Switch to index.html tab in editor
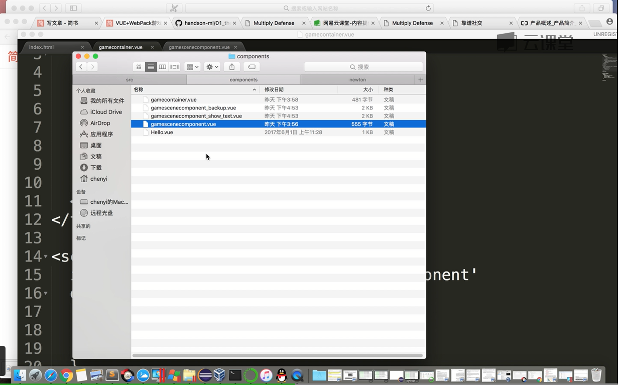618x385 pixels. pyautogui.click(x=41, y=47)
